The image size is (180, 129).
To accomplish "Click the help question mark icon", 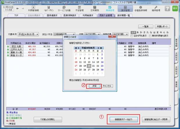I will (x=167, y=8).
